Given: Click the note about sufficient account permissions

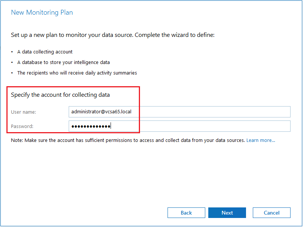Looking at the screenshot, I should (128, 140).
